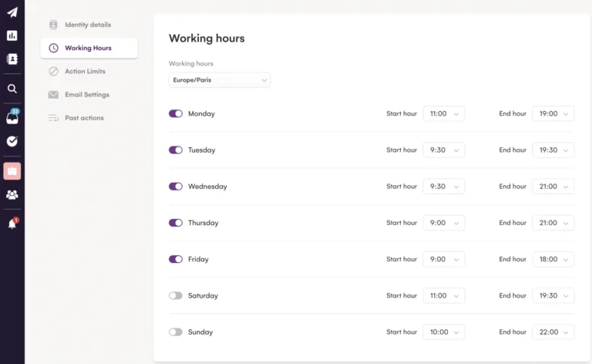Open the checkmark tasks sidebar icon

(12, 141)
